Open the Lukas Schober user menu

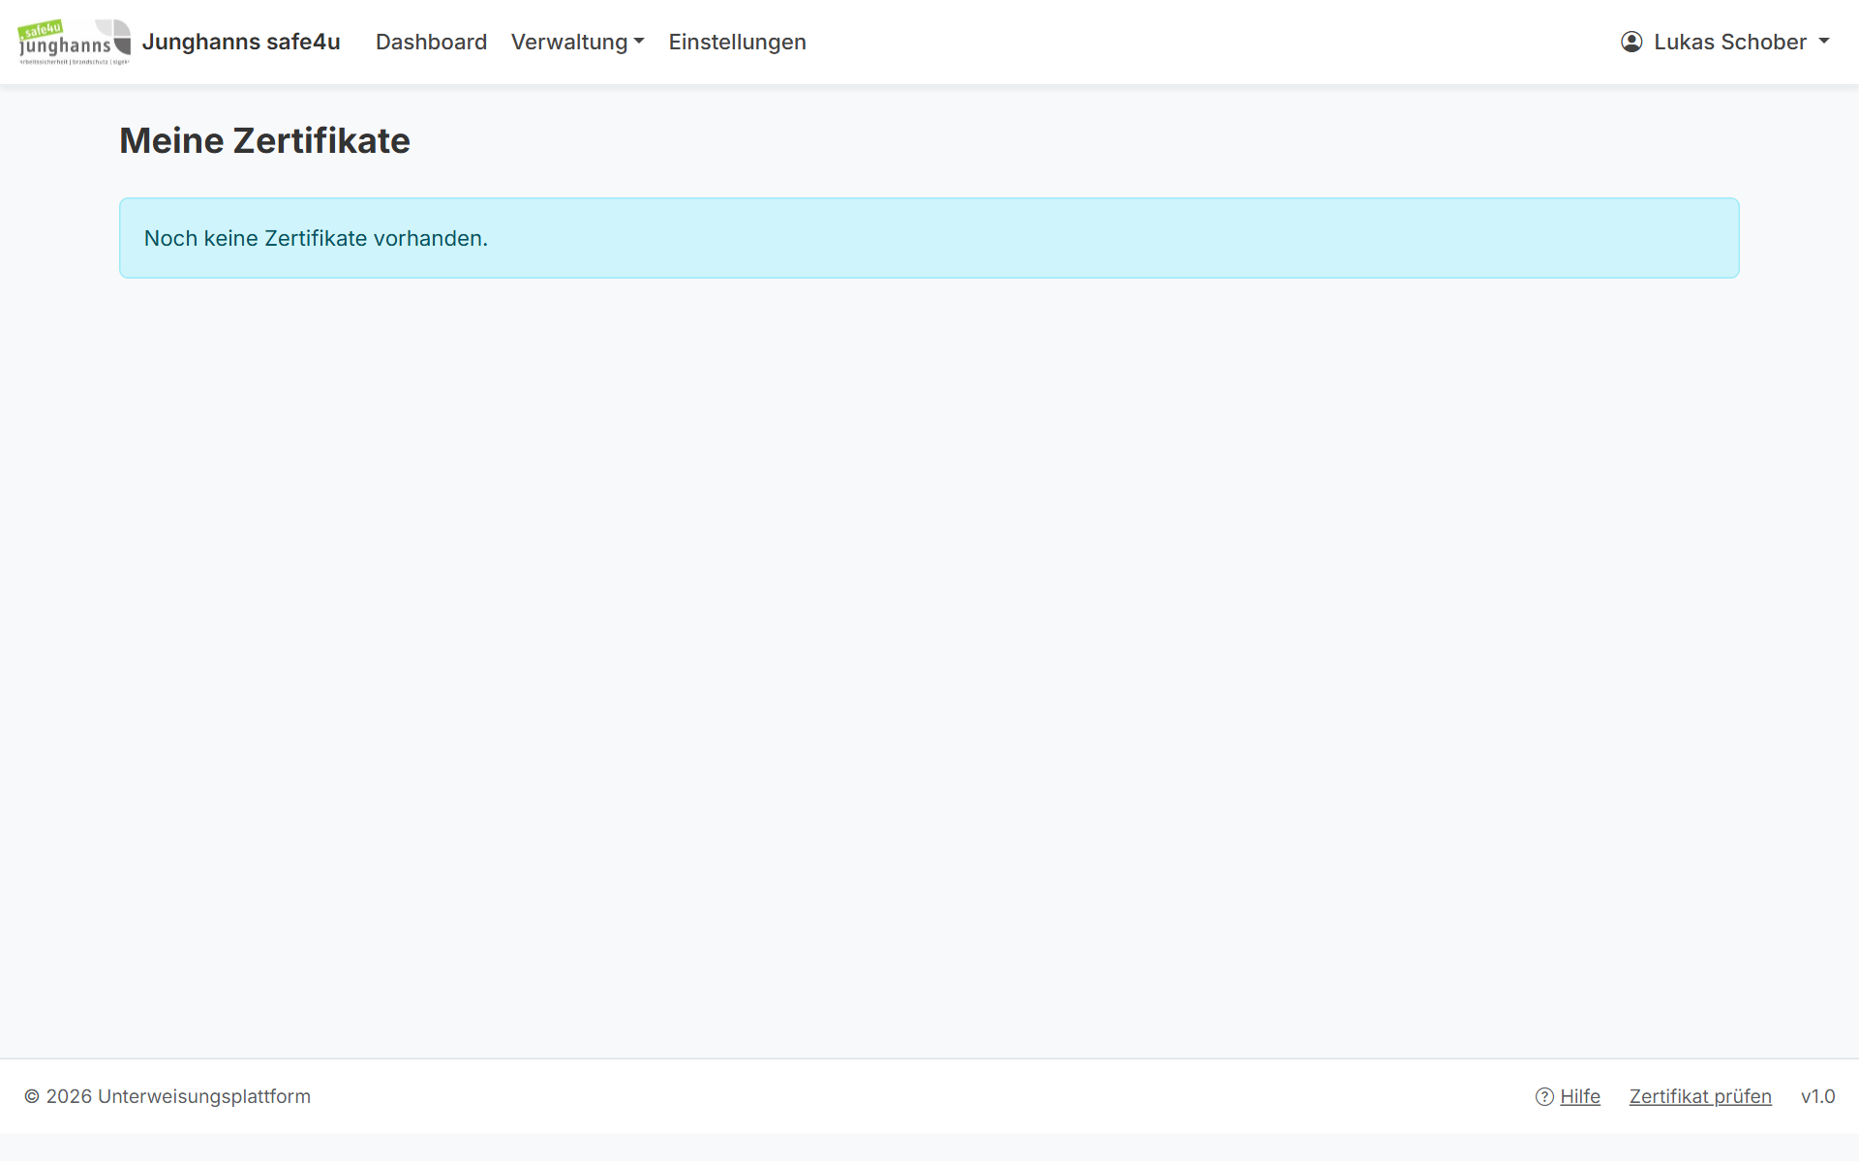tap(1725, 42)
